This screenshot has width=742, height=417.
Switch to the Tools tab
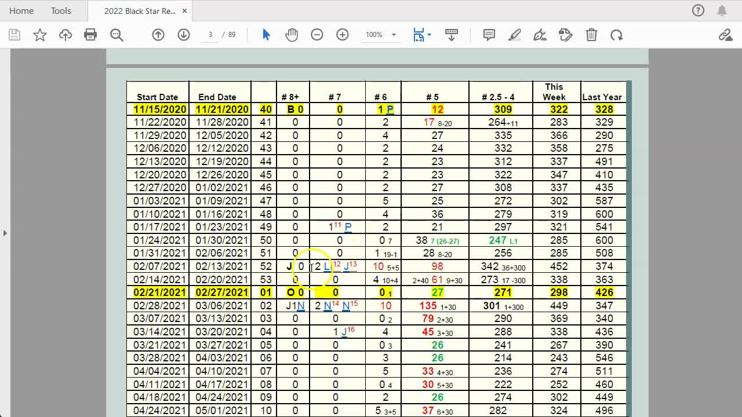tap(61, 10)
